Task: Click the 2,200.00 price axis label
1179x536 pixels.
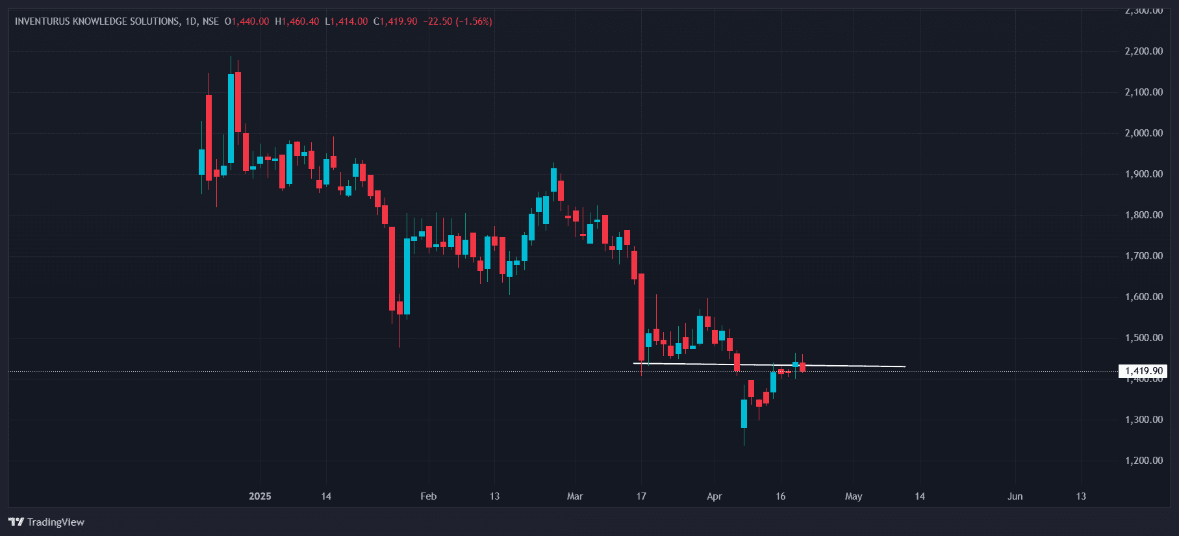Action: [1144, 51]
